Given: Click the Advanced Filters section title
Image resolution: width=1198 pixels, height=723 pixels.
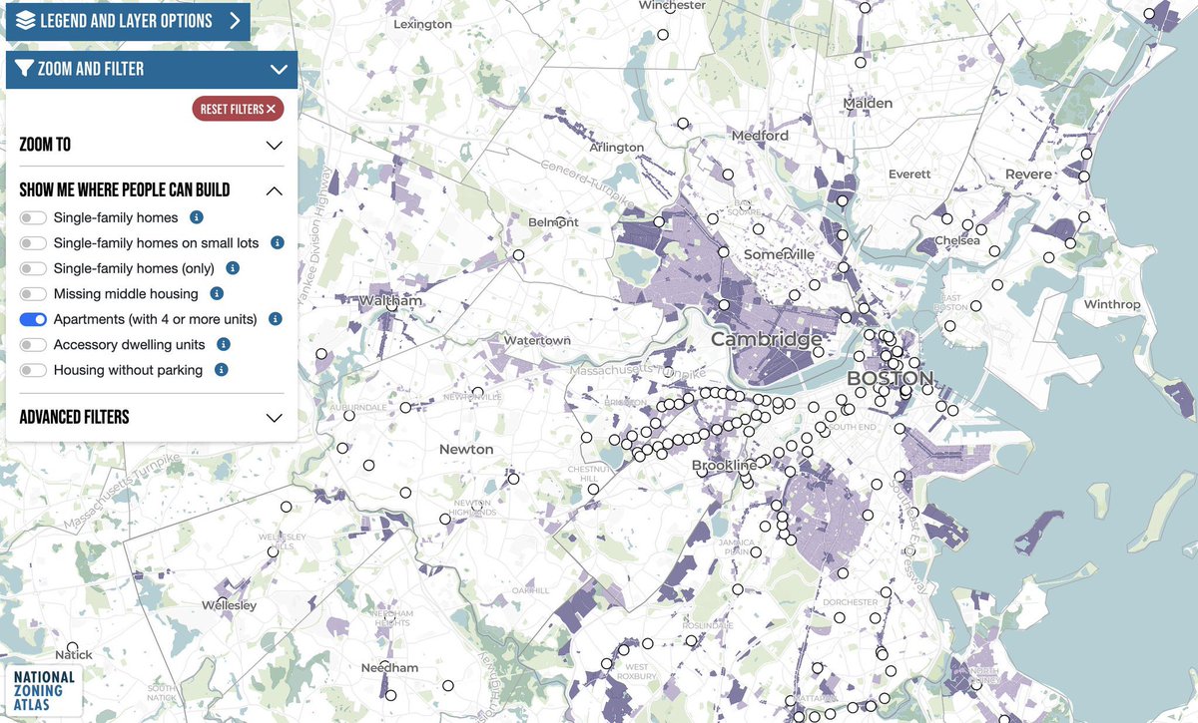Looking at the screenshot, I should (74, 417).
